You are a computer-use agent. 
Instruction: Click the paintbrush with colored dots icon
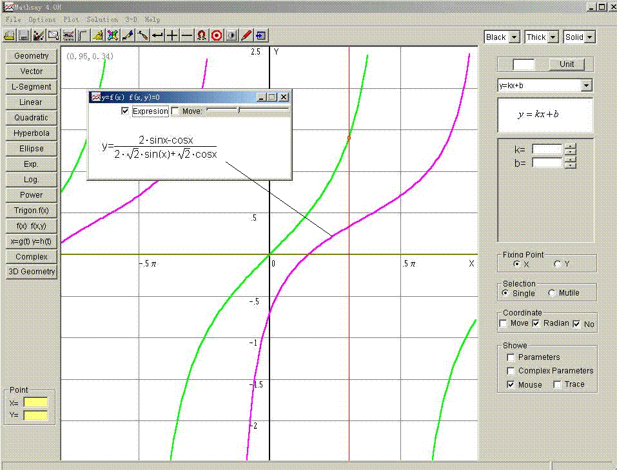(39, 36)
